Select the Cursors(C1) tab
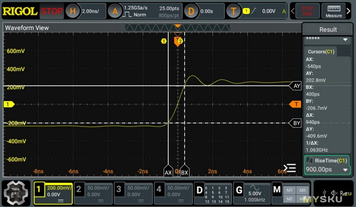Image resolution: width=356 pixels, height=207 pixels. pyautogui.click(x=321, y=52)
